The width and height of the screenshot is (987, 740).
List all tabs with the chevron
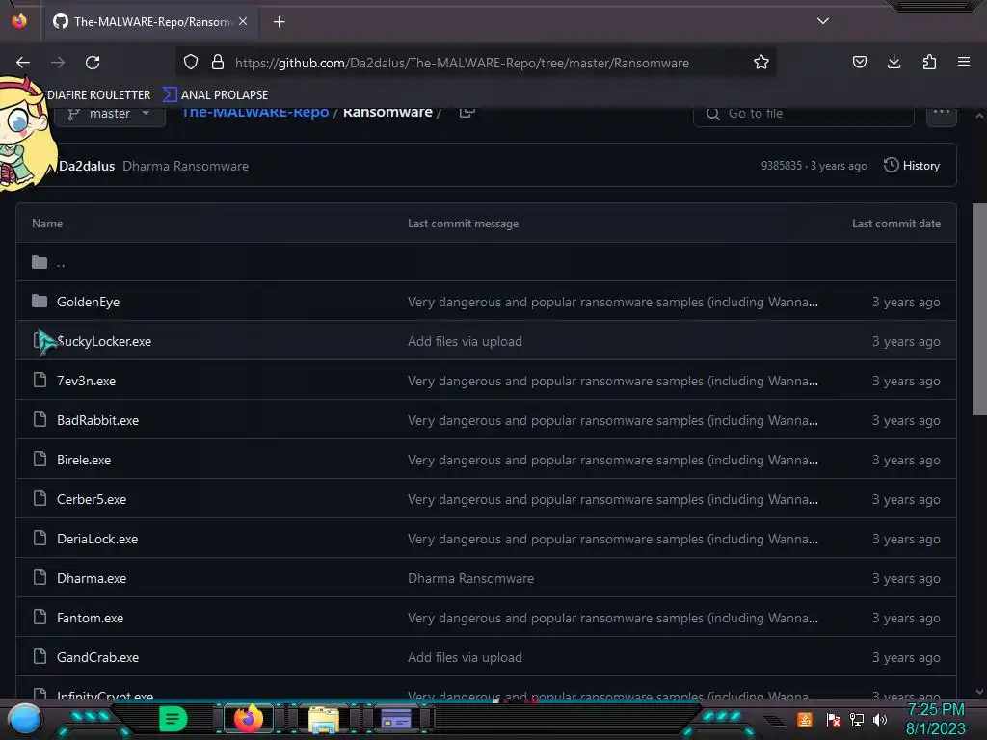[x=823, y=21]
